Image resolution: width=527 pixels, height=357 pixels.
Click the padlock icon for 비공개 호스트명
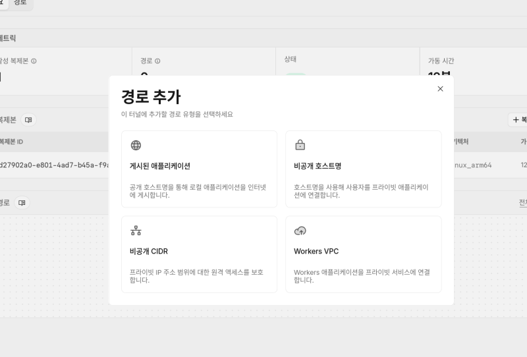pyautogui.click(x=300, y=146)
